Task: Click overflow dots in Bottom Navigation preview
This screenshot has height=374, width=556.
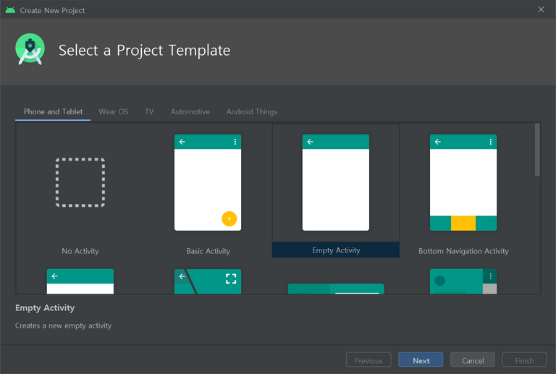Action: (491, 142)
